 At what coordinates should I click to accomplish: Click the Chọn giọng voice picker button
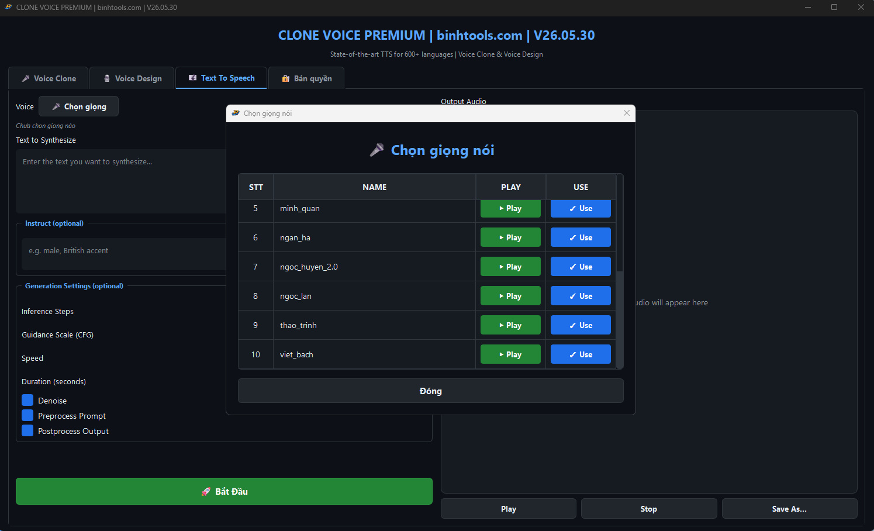[79, 106]
